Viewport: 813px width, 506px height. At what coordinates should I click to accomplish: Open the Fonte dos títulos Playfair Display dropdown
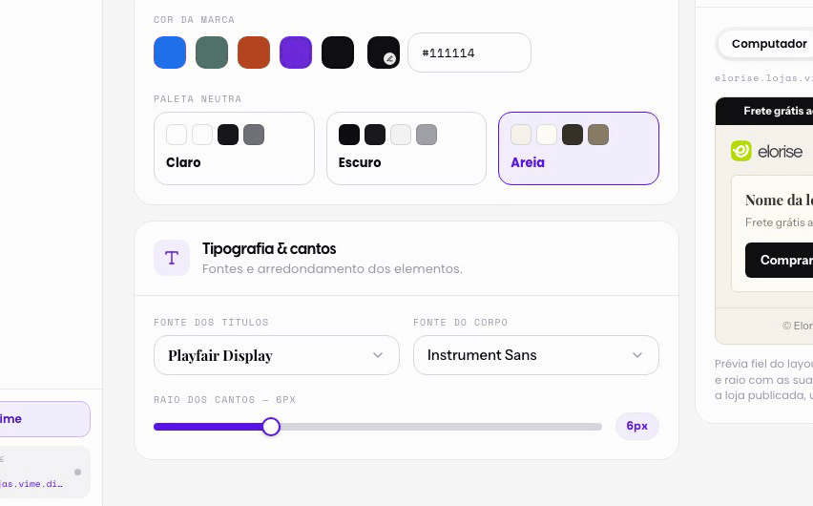point(277,355)
